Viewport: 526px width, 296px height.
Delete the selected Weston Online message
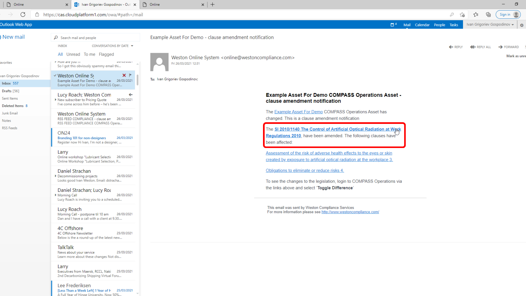(124, 75)
